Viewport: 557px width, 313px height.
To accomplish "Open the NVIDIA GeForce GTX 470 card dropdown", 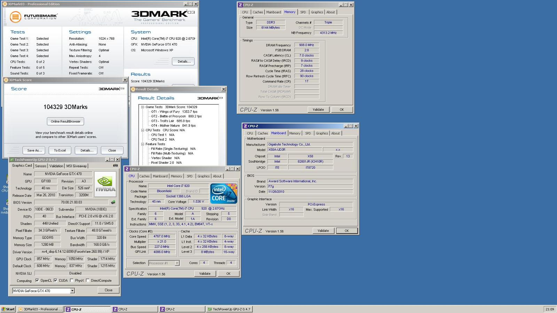I will 72,291.
